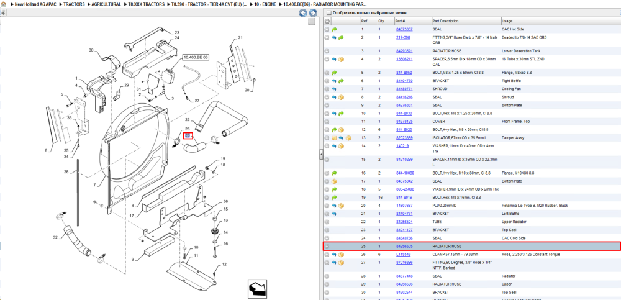Viewport: 621px width, 300px height.
Task: Click the green arrow on ref 5 BOLT row
Action: 334,73
